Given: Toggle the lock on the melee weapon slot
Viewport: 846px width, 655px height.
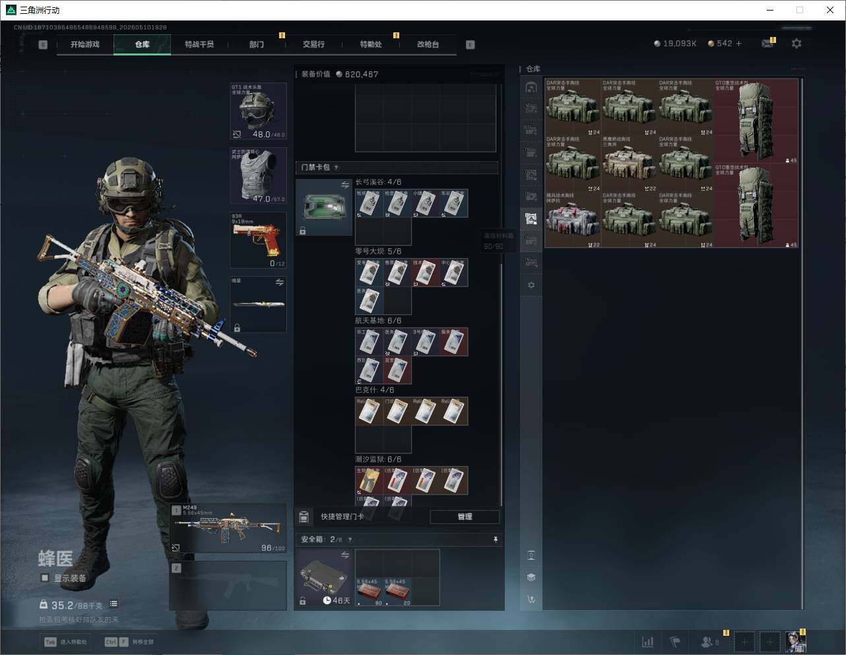Looking at the screenshot, I should click(x=237, y=327).
